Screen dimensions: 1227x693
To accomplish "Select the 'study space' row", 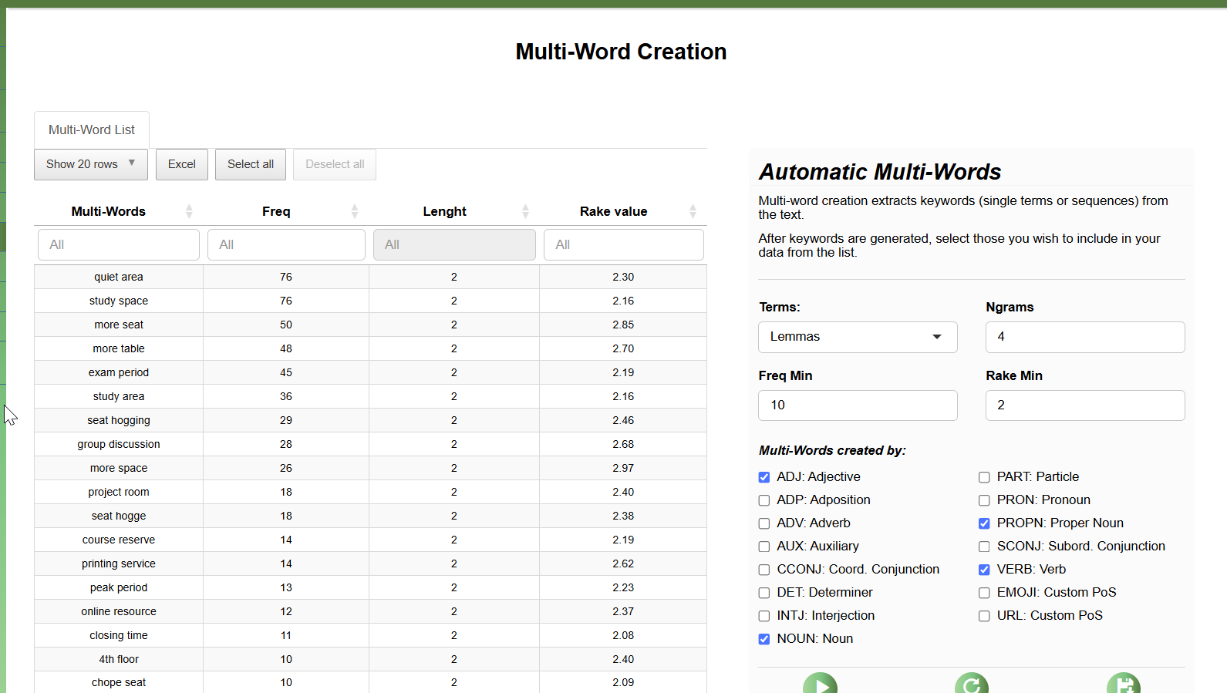I will [x=370, y=301].
